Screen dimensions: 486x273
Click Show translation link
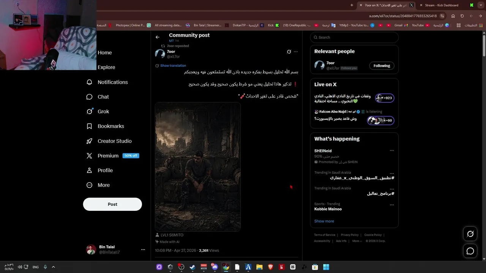pos(173,66)
